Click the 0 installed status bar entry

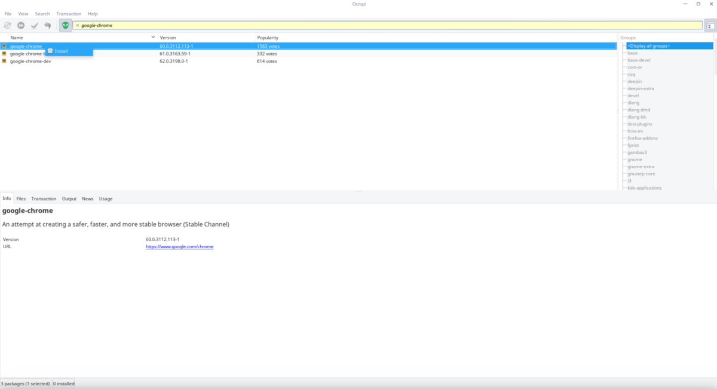(64, 384)
